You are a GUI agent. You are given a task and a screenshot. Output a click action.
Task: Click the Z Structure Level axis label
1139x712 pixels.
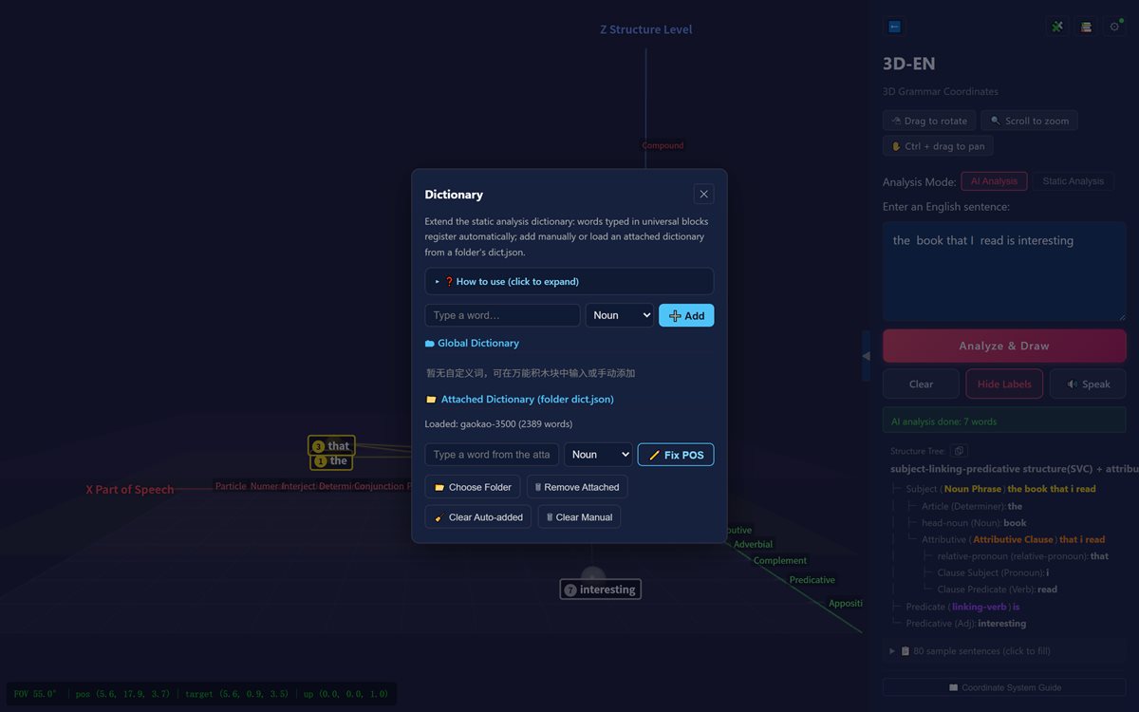point(645,29)
